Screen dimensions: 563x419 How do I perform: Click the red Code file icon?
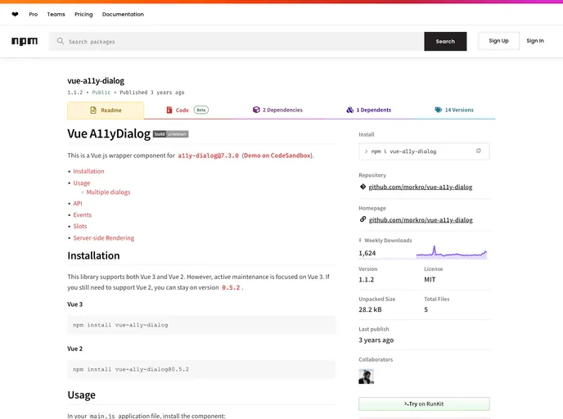tap(169, 110)
